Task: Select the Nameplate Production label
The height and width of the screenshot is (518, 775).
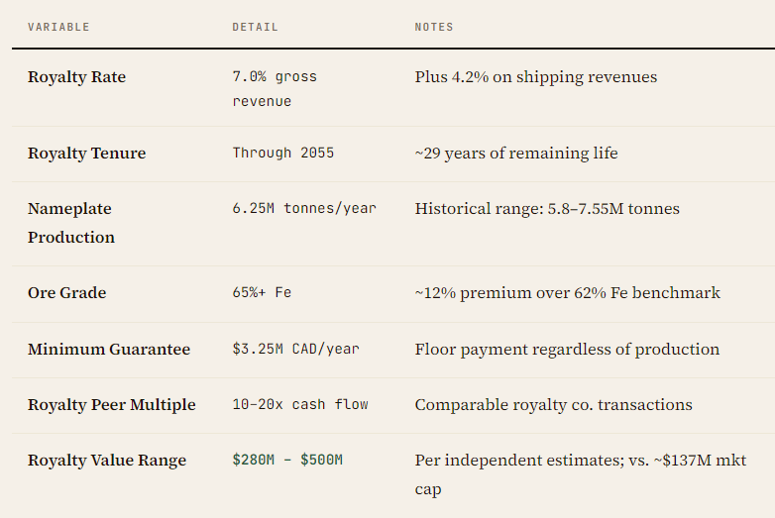Action: pos(70,223)
